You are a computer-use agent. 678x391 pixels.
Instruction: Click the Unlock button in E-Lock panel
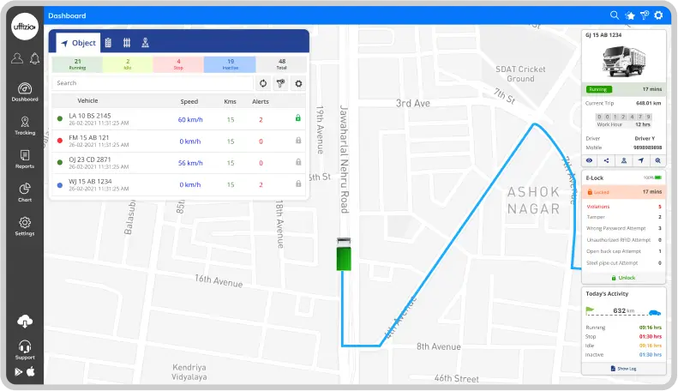[x=623, y=278]
